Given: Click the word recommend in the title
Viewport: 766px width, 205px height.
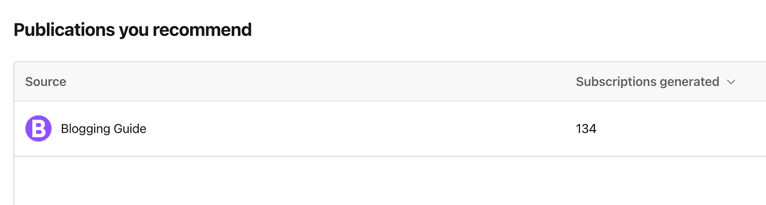Looking at the screenshot, I should 202,30.
